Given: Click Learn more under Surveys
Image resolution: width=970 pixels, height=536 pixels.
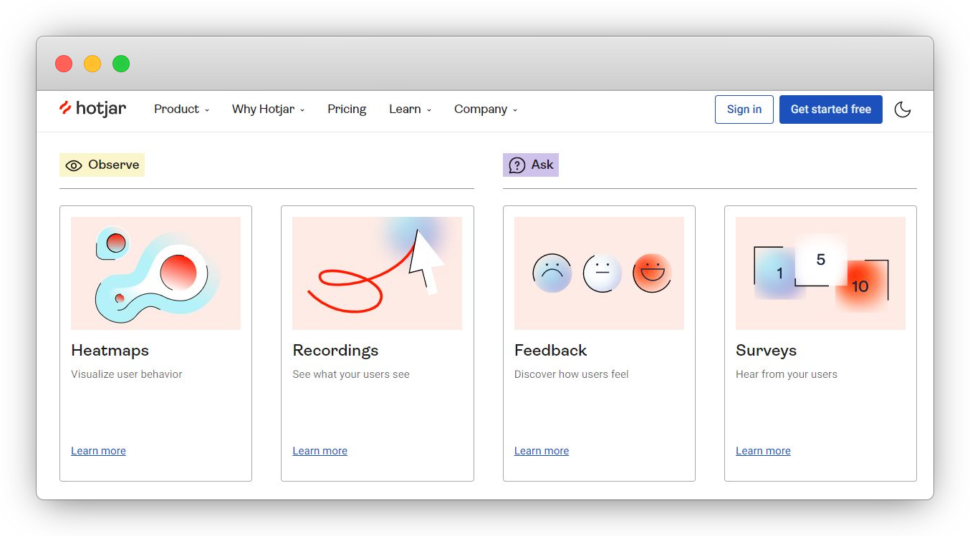Looking at the screenshot, I should point(763,451).
